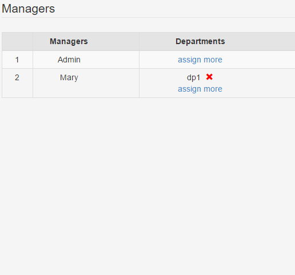The height and width of the screenshot is (275, 295).
Task: Open Mary's assign more link
Action: click(x=200, y=89)
